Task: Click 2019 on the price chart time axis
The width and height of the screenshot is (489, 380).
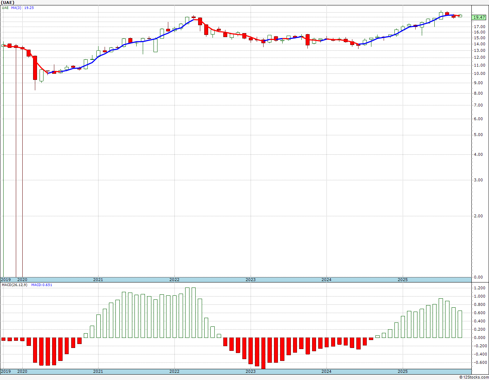Action: click(5, 280)
